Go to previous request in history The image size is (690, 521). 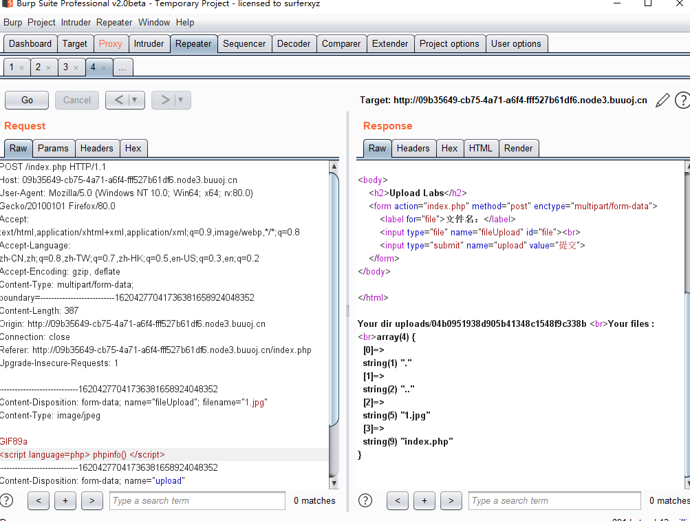click(x=118, y=100)
